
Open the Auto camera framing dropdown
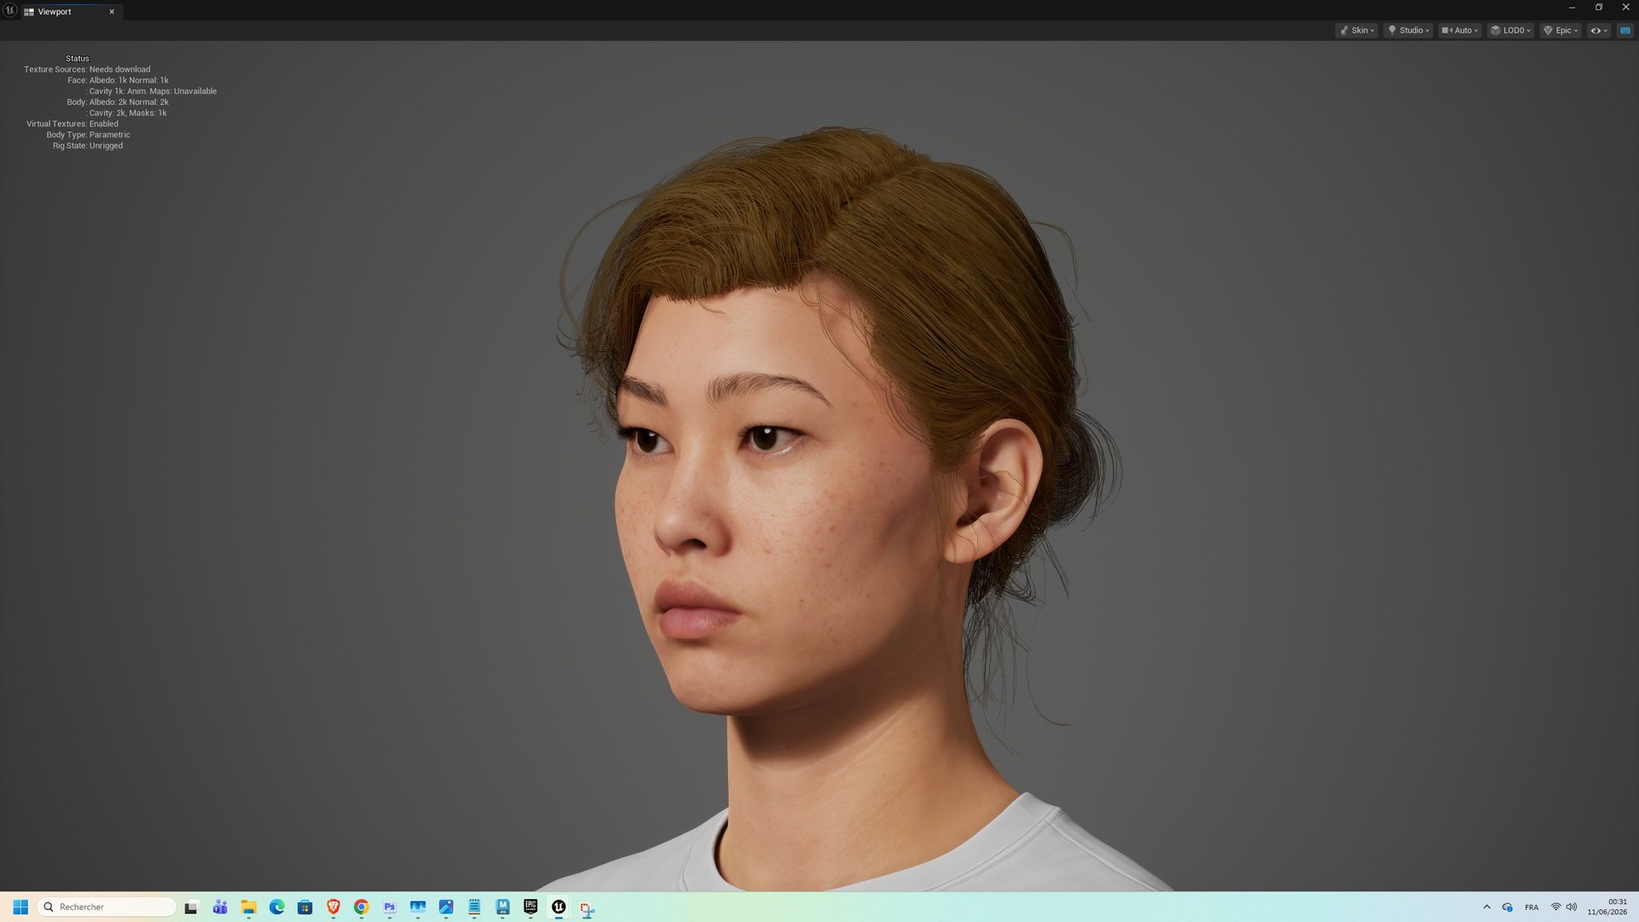1460,30
